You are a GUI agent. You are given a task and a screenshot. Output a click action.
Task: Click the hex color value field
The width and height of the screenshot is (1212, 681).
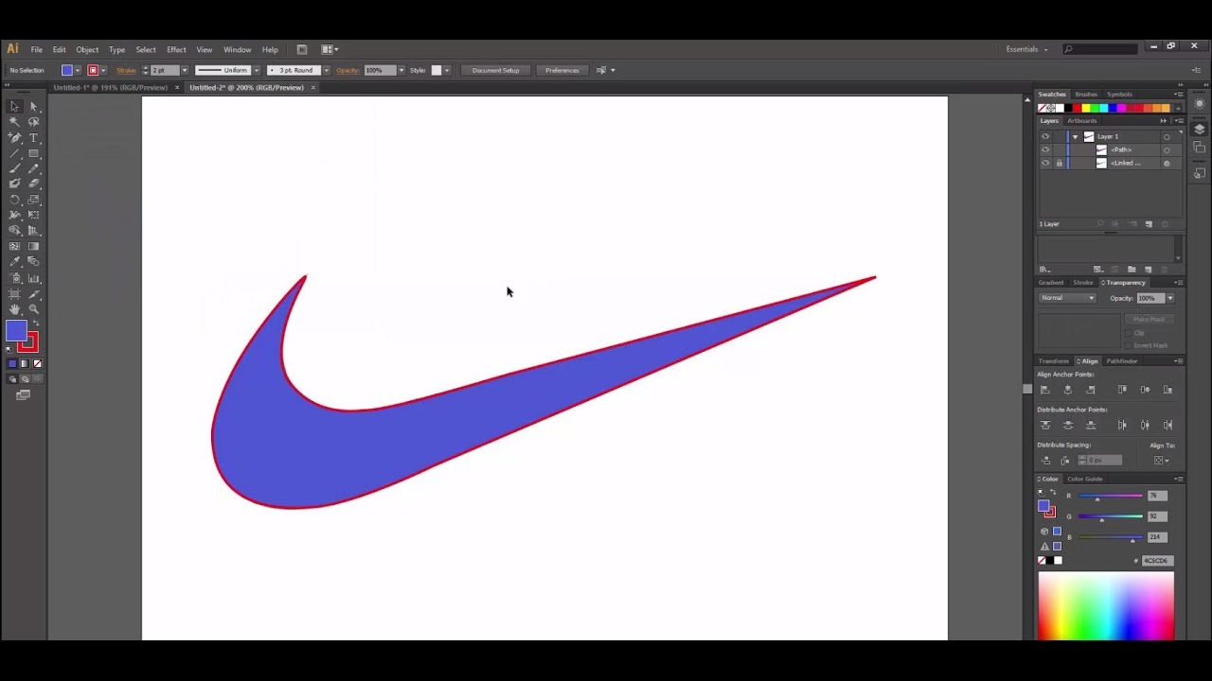coord(1157,561)
